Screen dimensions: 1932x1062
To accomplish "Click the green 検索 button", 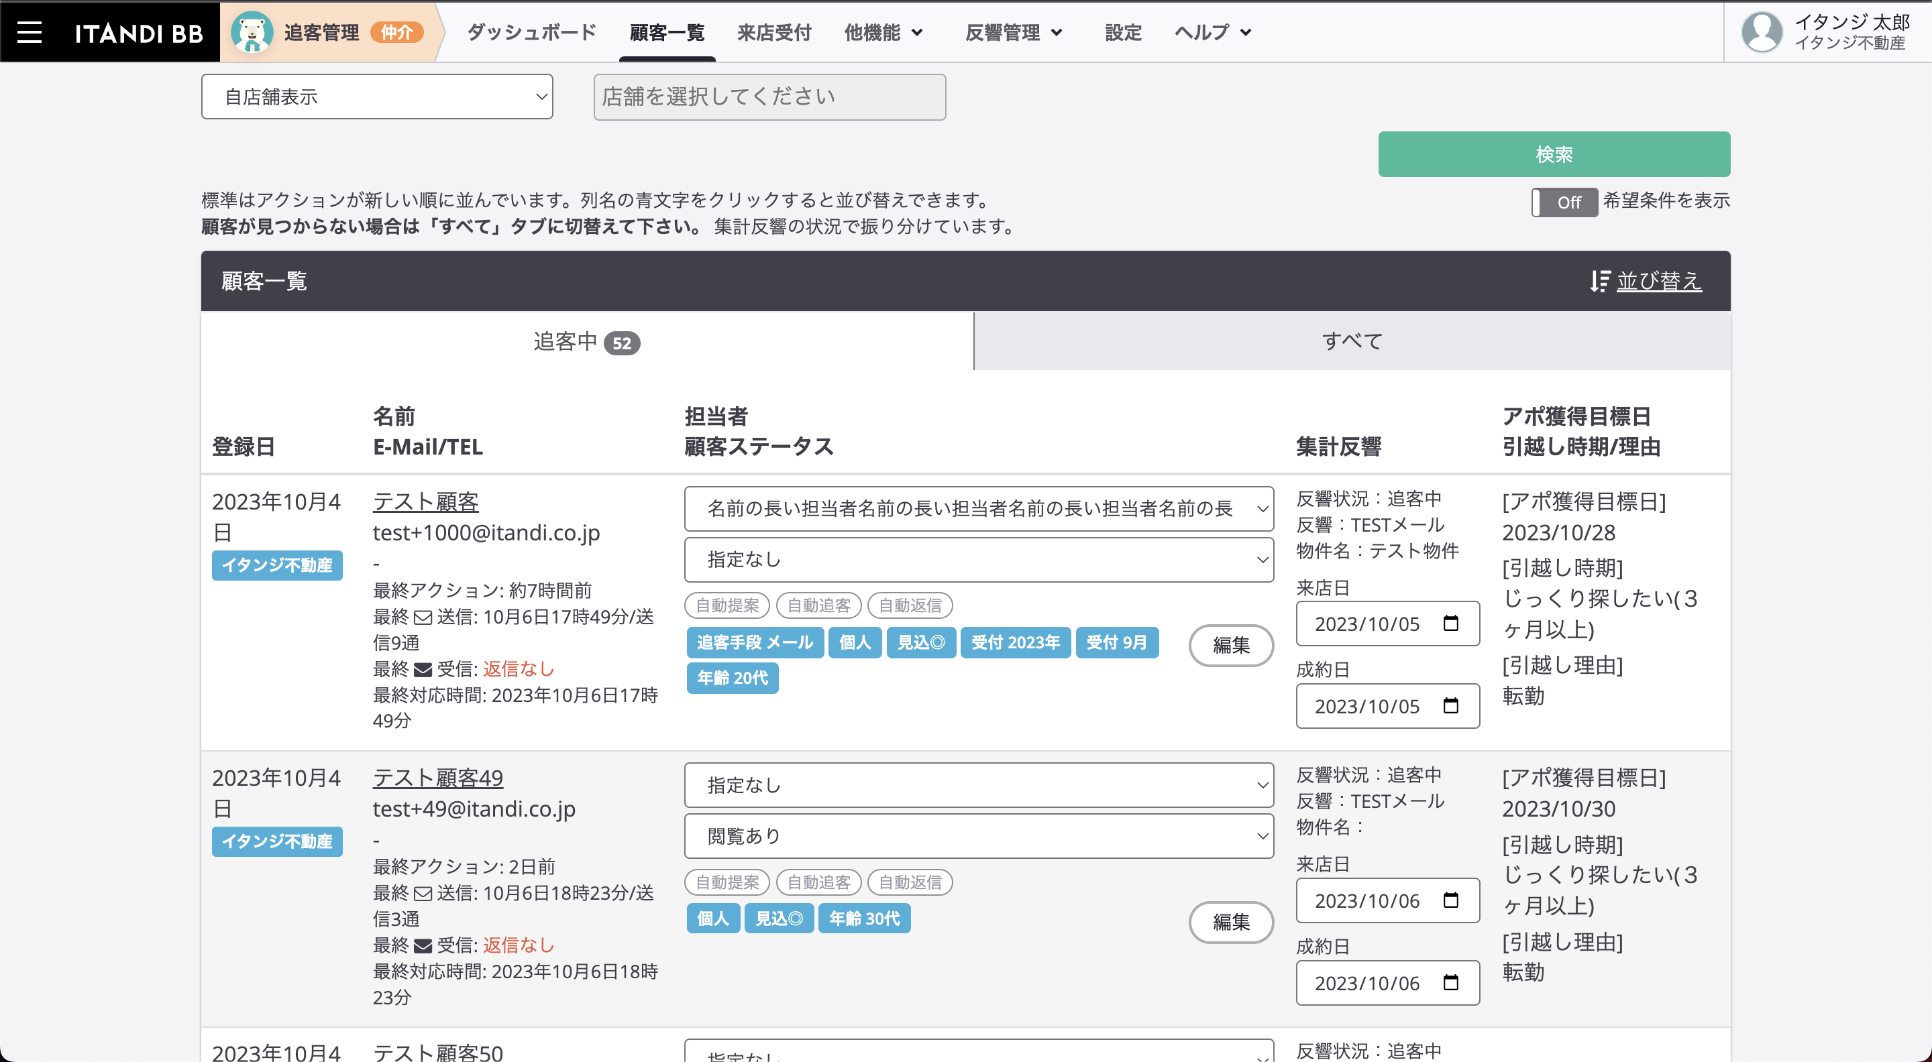I will pyautogui.click(x=1554, y=154).
